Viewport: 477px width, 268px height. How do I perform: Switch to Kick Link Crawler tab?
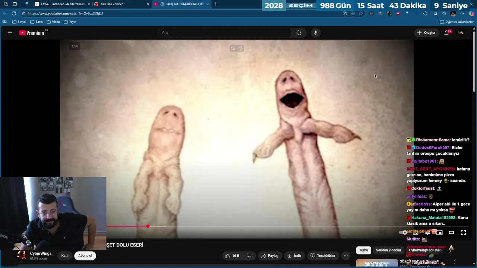click(x=121, y=4)
